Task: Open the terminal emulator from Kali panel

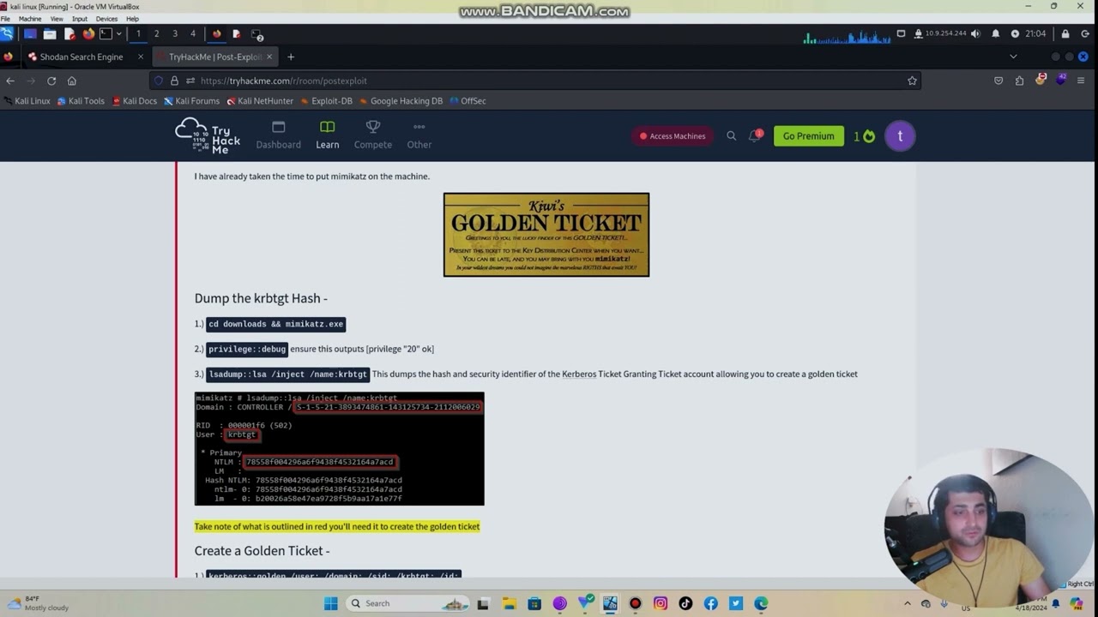Action: (106, 34)
